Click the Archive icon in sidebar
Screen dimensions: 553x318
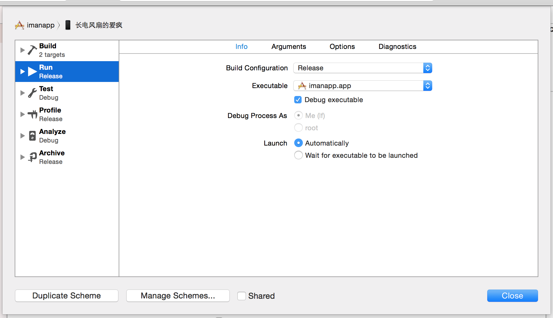click(32, 157)
